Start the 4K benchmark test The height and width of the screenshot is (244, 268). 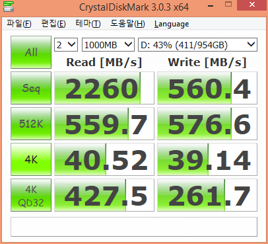tap(31, 159)
